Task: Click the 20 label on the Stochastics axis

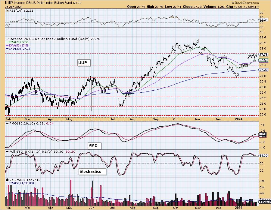Action: tap(261, 171)
